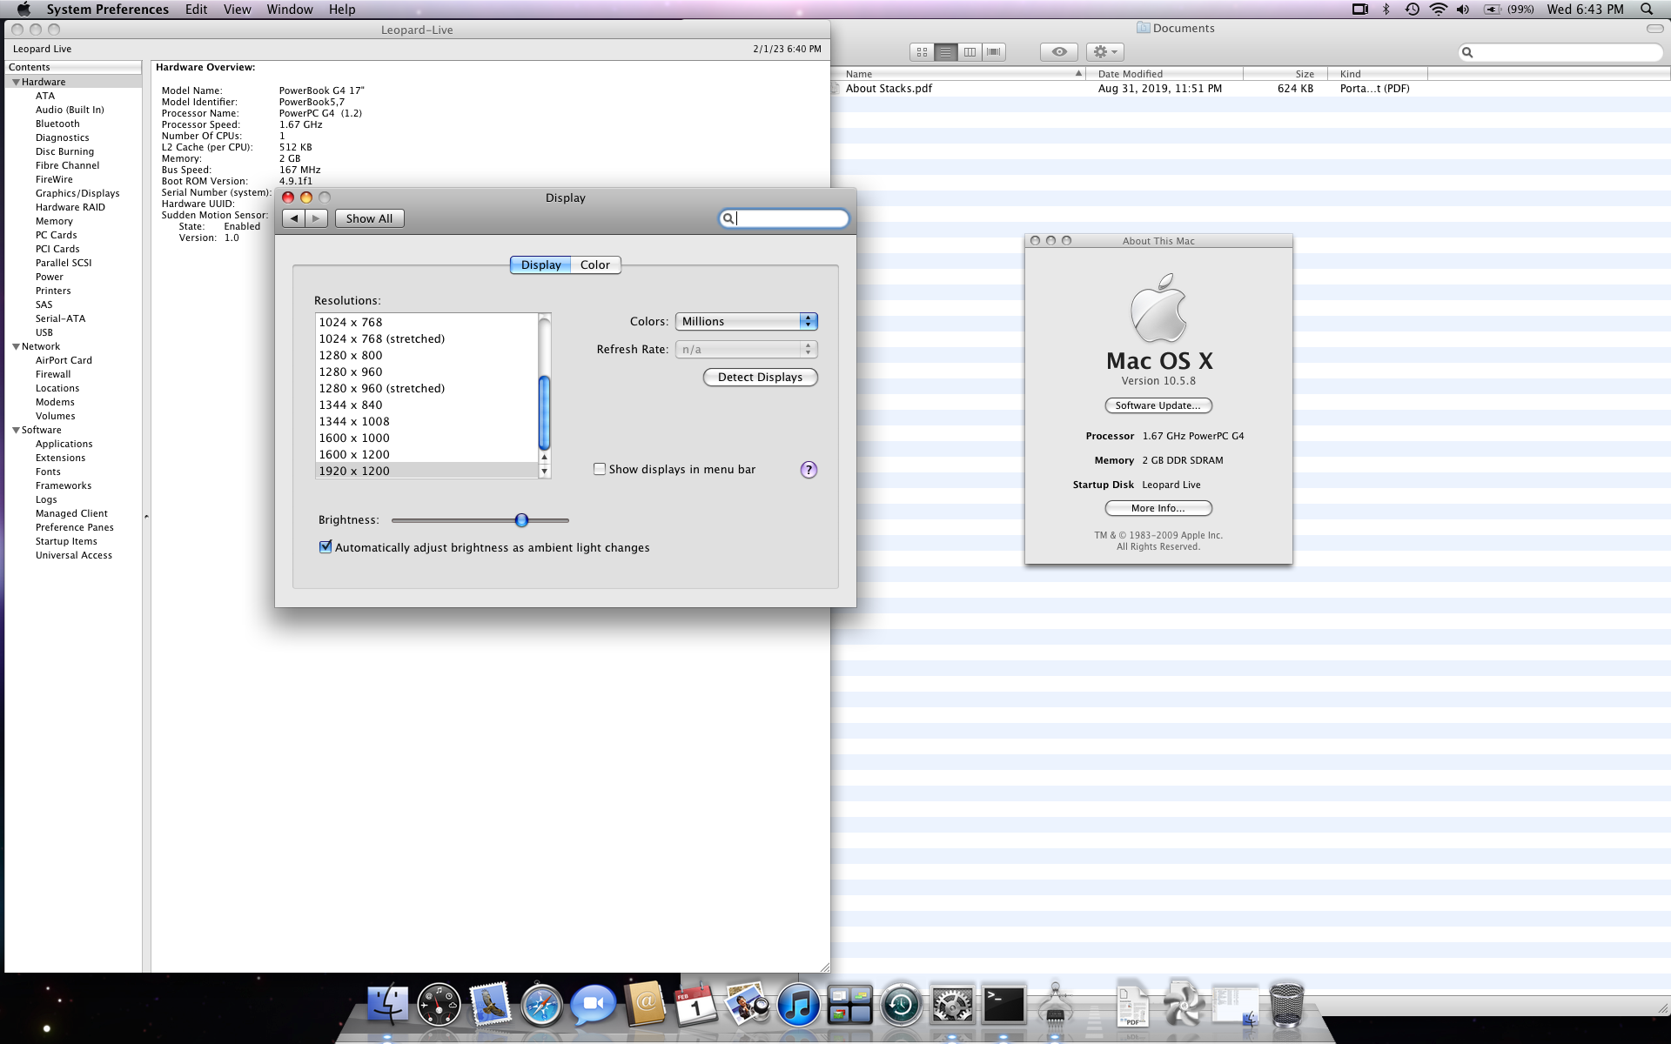
Task: Open the View menu
Action: coord(237,9)
